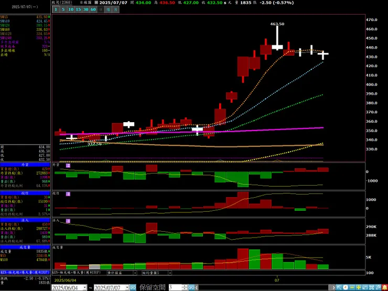Open the start date 2025/06/04 dropdown

[85, 287]
